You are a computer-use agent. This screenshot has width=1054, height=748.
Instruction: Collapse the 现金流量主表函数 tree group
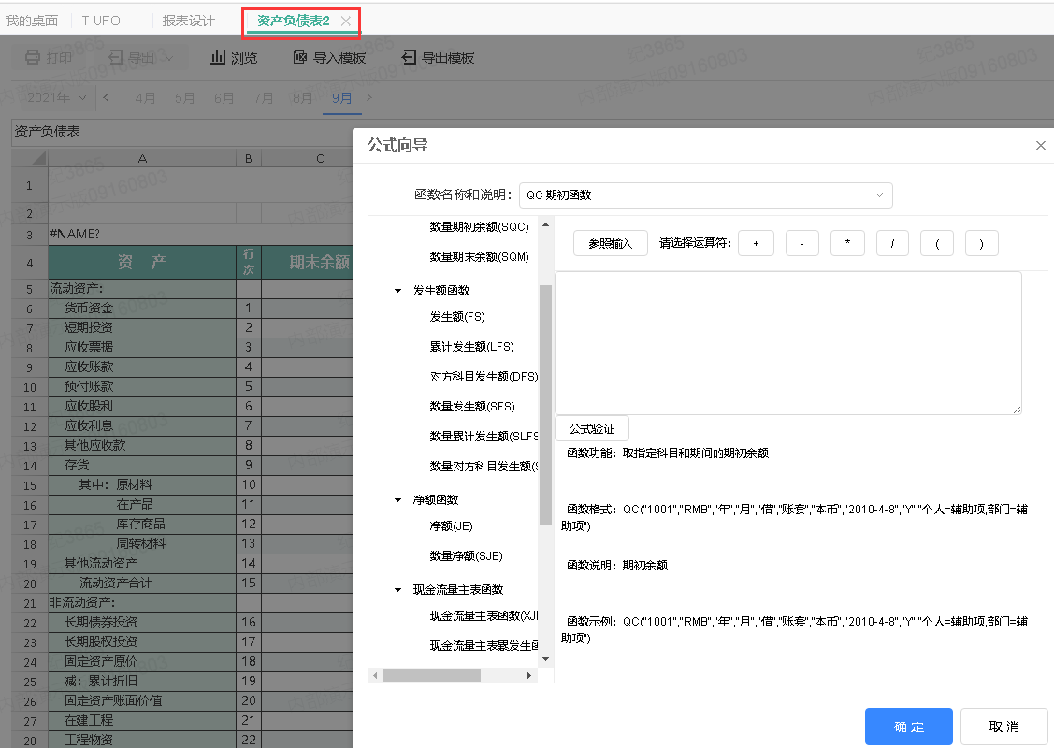(398, 590)
